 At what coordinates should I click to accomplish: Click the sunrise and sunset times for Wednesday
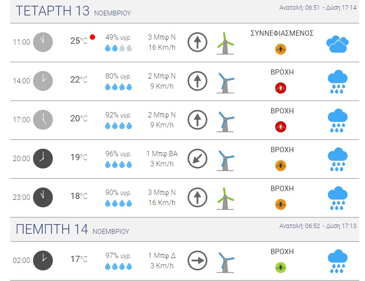[319, 8]
